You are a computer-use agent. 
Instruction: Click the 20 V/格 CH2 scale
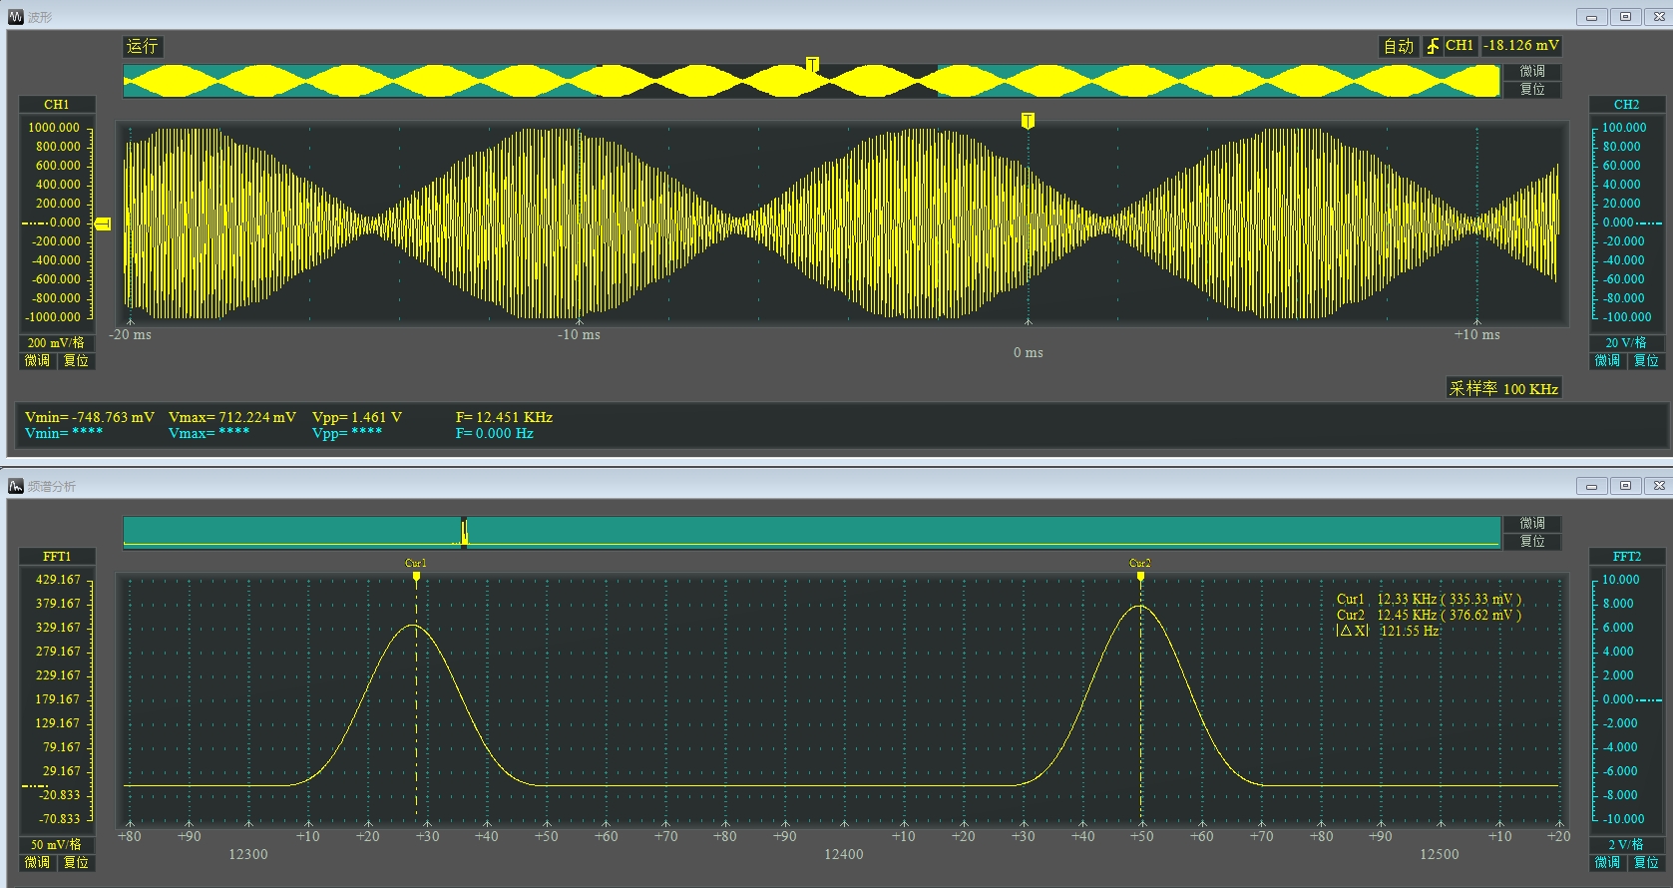click(1626, 342)
